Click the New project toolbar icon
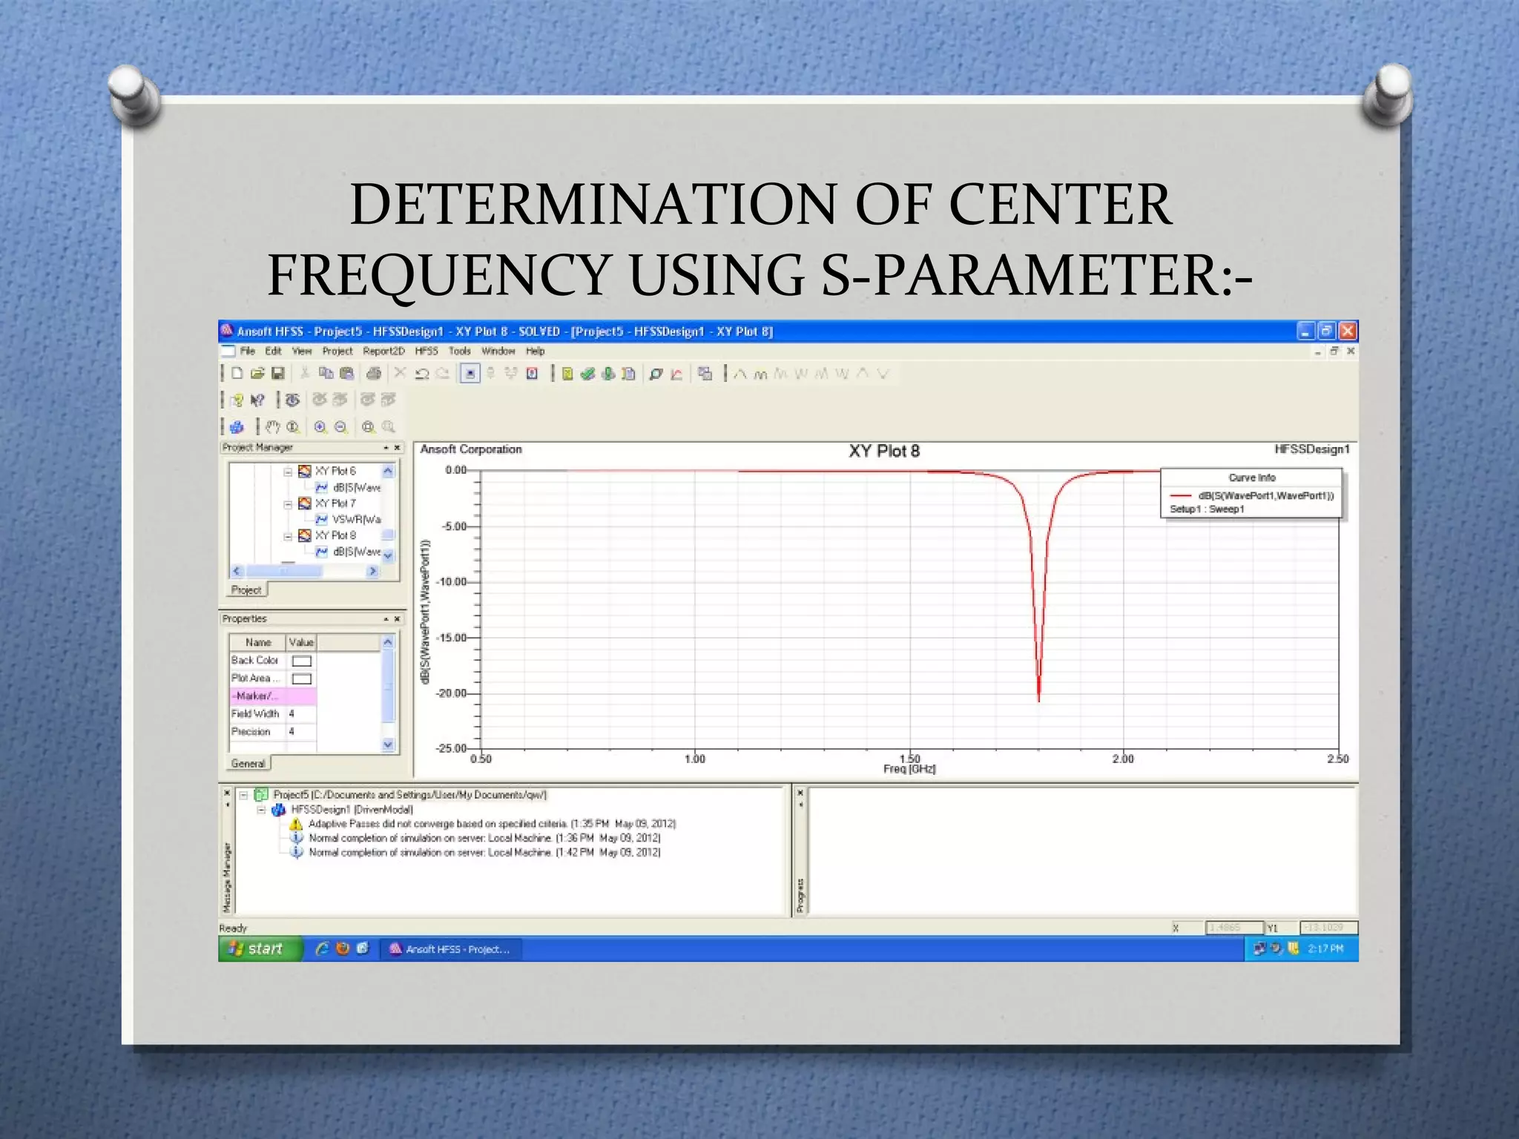This screenshot has height=1139, width=1519. (x=237, y=374)
